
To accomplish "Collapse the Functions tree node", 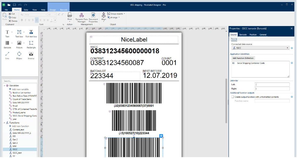I will pyautogui.click(x=4, y=123).
